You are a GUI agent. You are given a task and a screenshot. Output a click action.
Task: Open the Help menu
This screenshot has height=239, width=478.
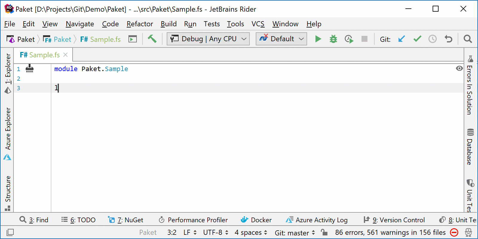click(314, 24)
